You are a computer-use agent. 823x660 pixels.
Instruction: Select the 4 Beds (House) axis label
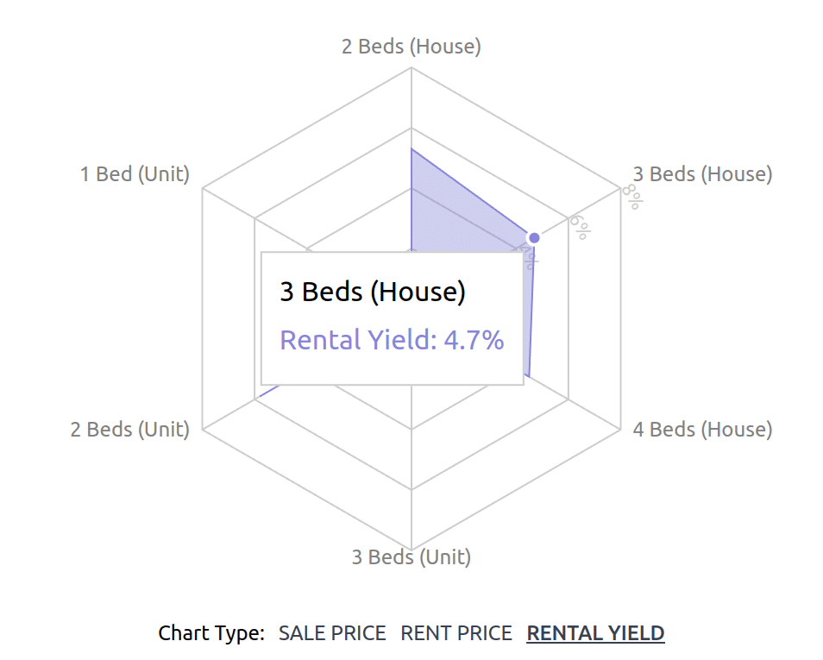coord(703,429)
